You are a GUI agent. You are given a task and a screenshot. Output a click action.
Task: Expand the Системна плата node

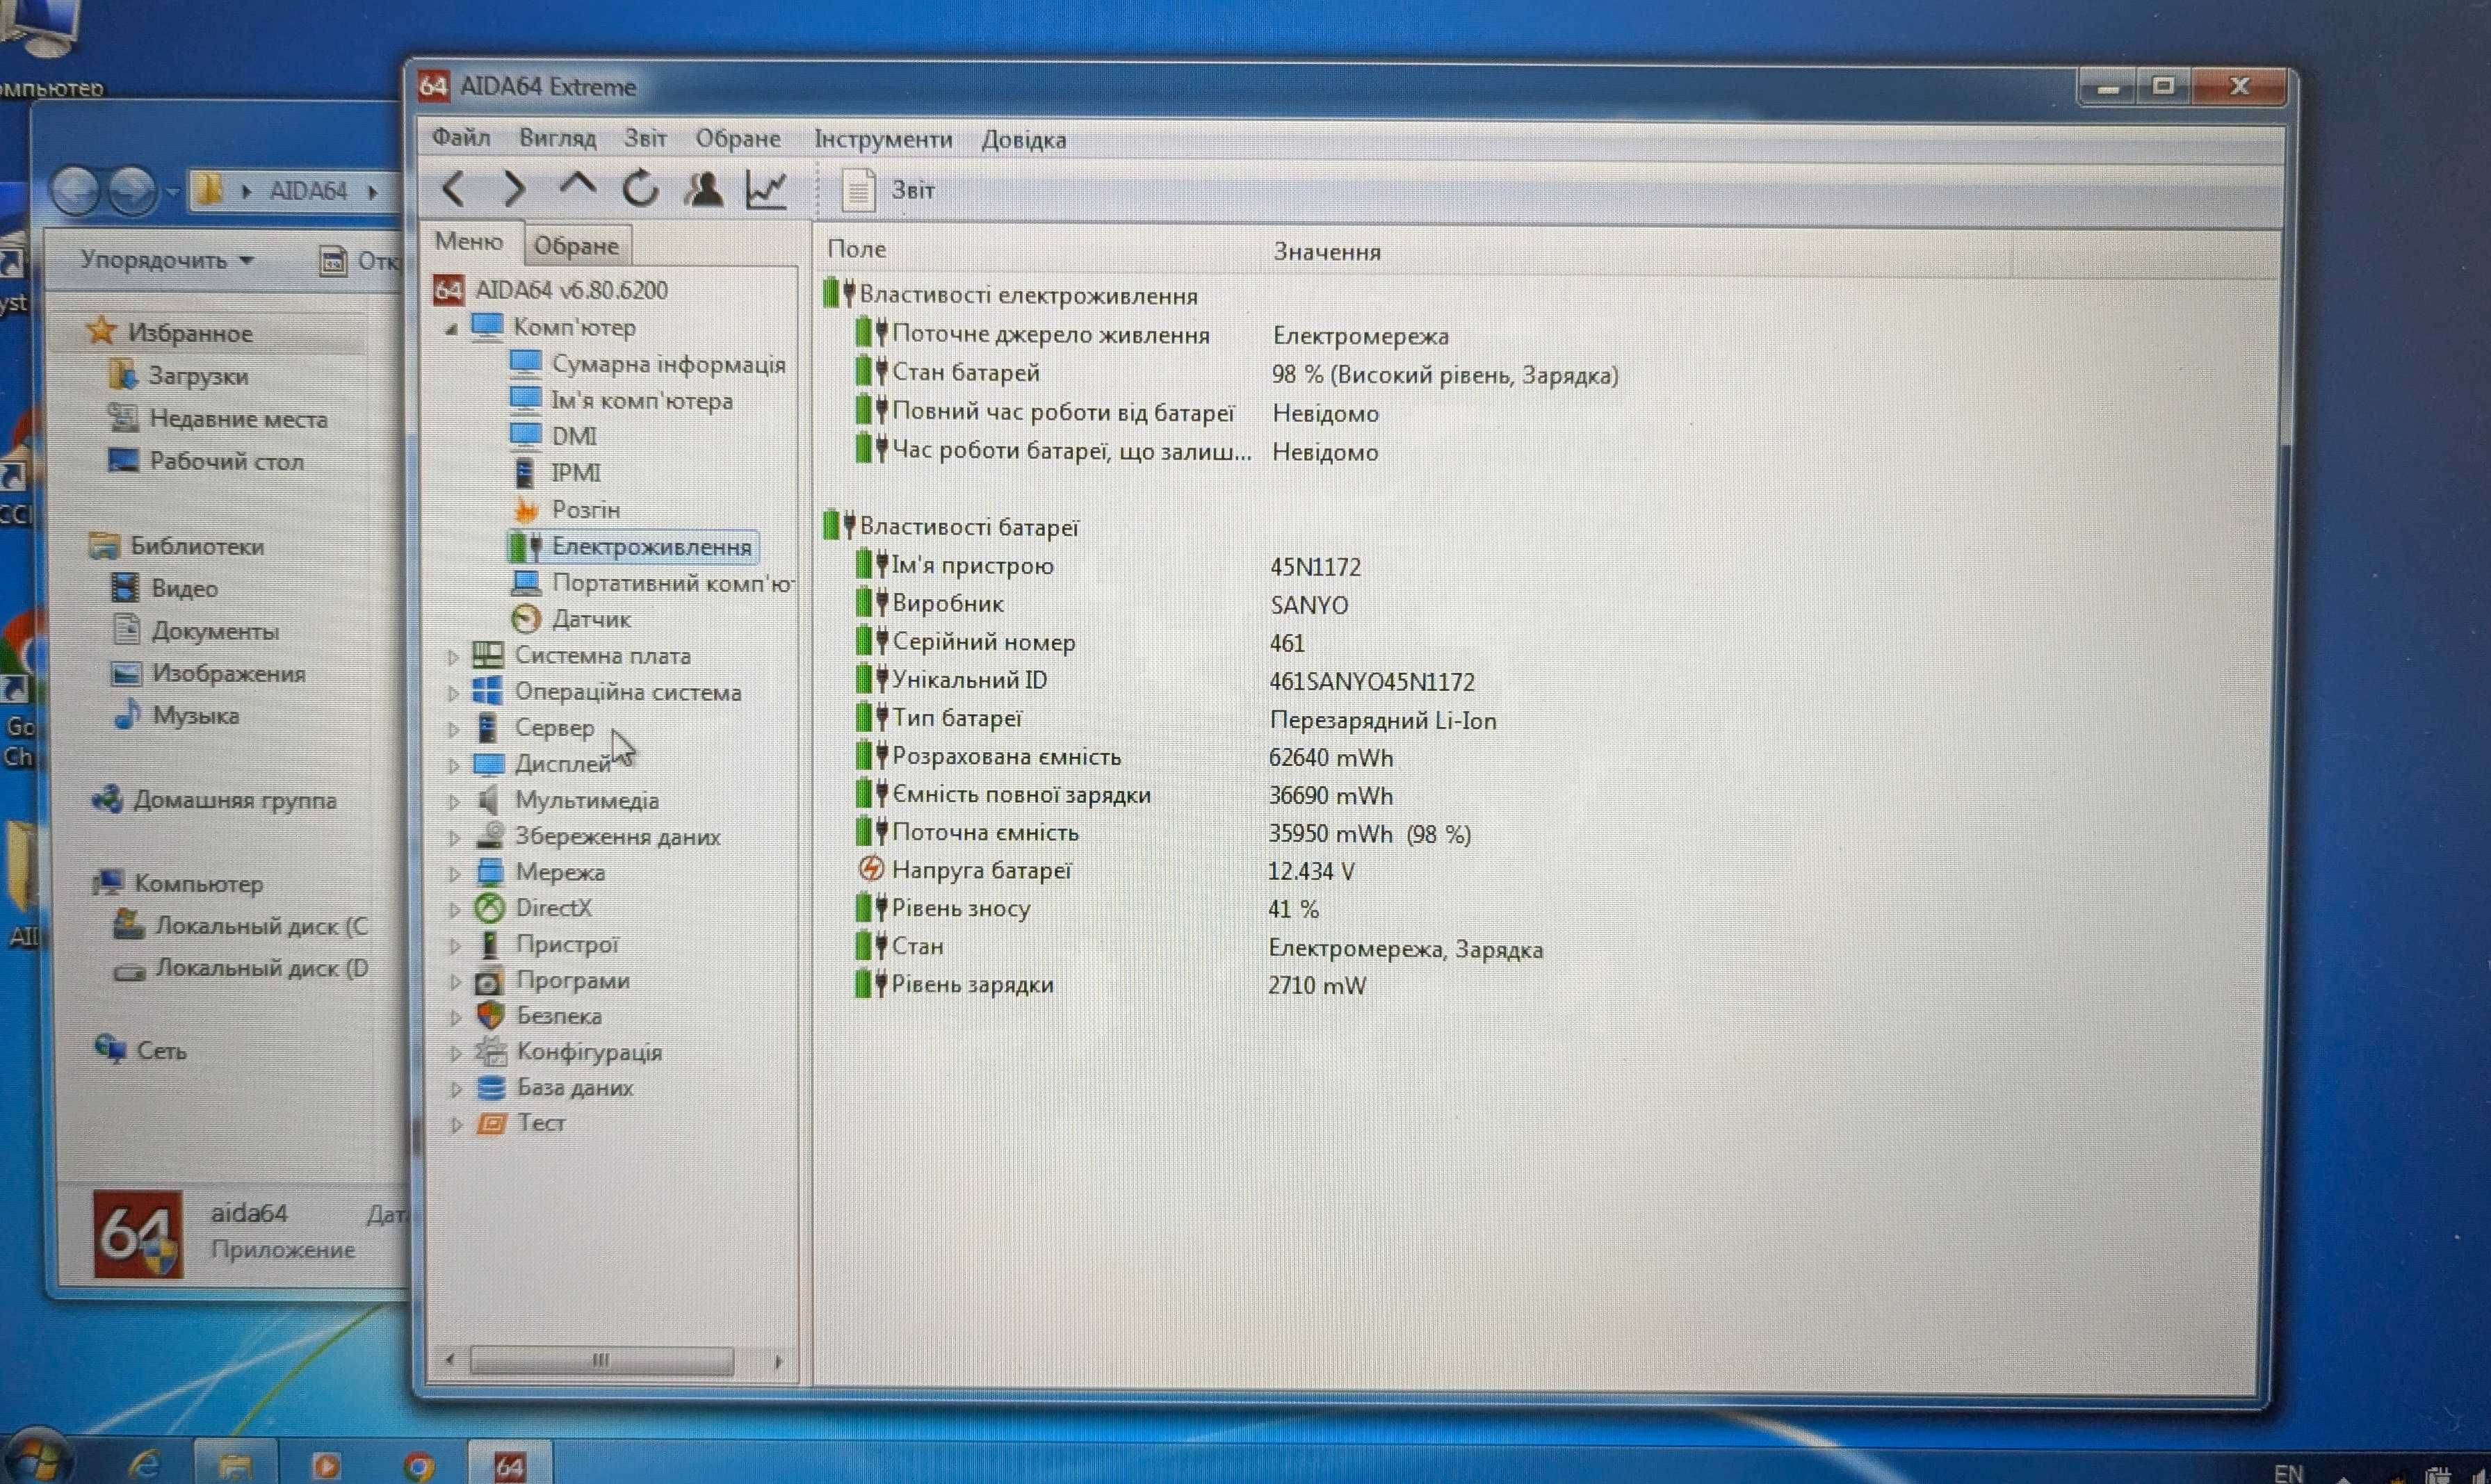453,657
